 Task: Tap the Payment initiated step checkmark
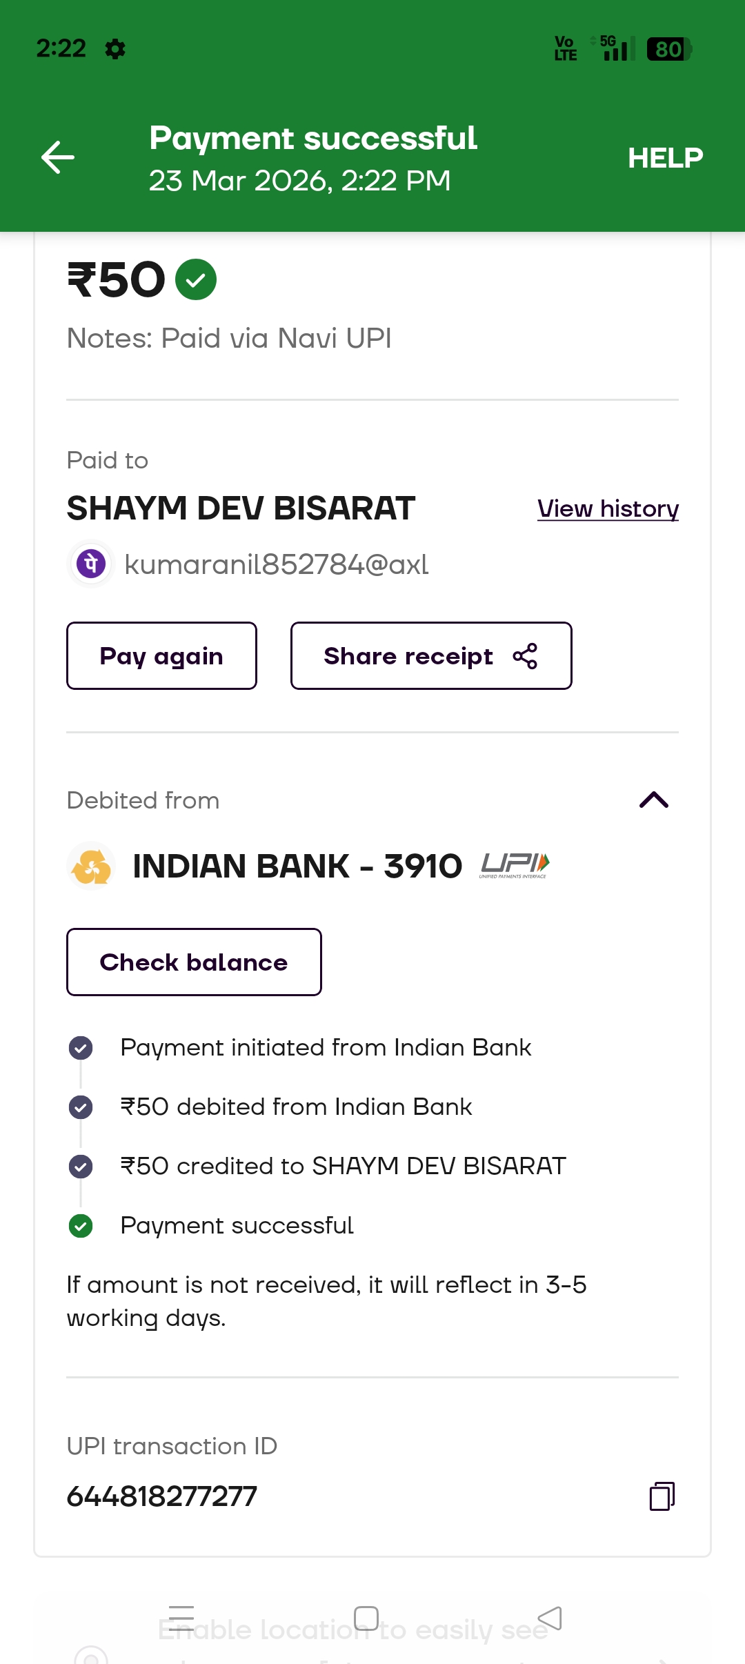point(81,1048)
